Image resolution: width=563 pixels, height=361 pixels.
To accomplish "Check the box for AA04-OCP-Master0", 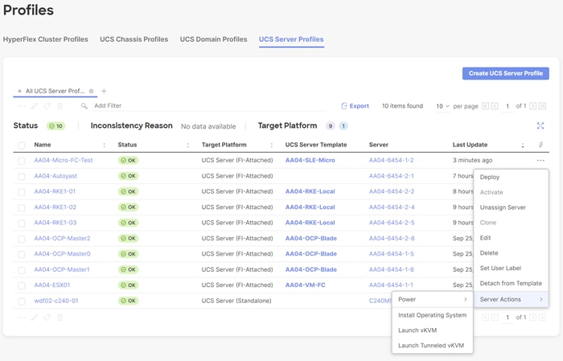I will 22,254.
